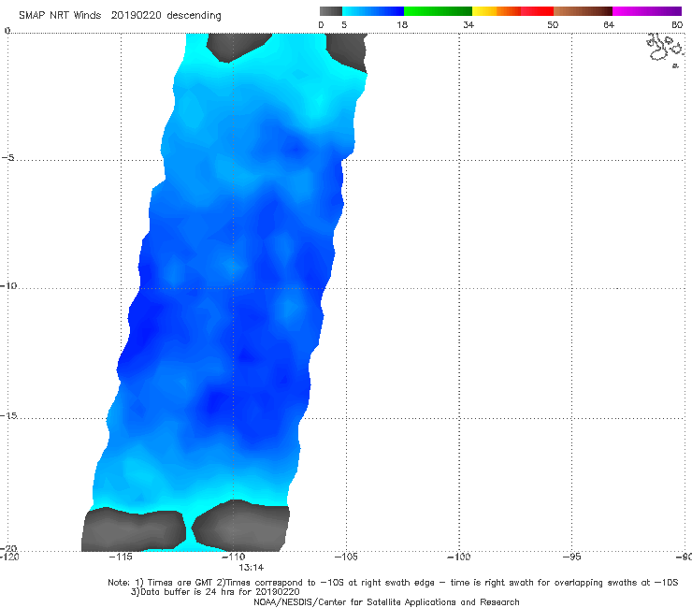Select the brown segment of the color bar
This screenshot has width=692, height=608.
coord(583,11)
